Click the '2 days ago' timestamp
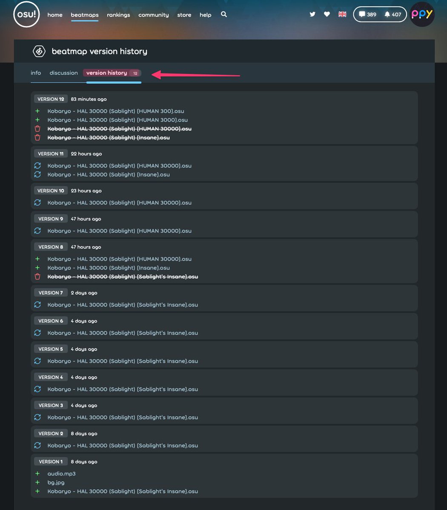 [84, 293]
